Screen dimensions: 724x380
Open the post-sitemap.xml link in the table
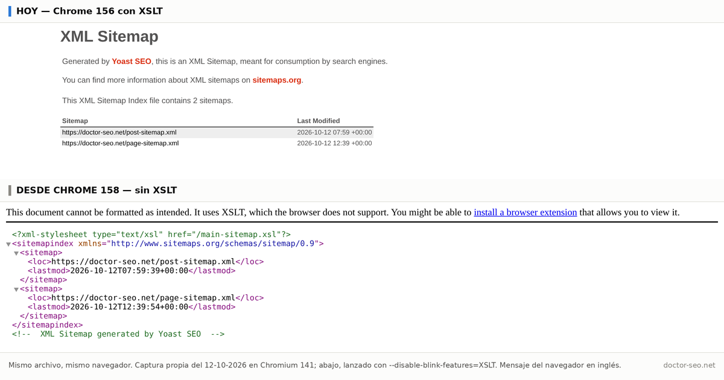(x=119, y=133)
